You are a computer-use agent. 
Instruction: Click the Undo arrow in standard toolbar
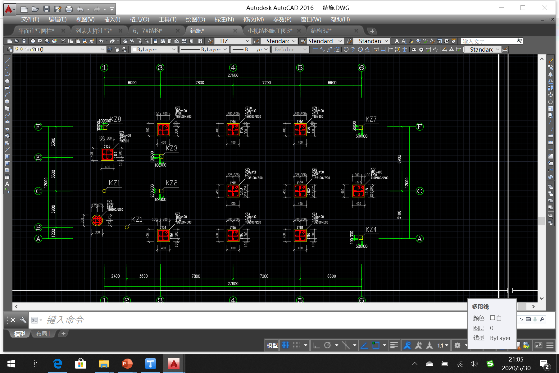coord(101,41)
